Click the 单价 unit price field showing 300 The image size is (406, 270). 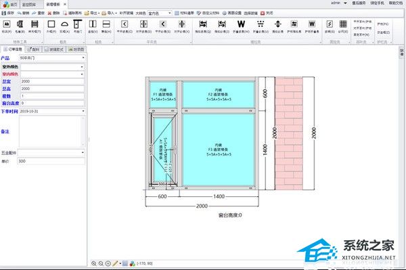51,161
